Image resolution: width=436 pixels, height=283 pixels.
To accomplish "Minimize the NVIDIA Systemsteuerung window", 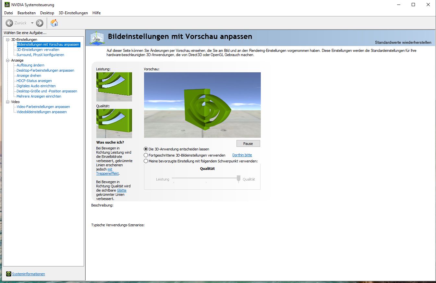I will (x=398, y=5).
